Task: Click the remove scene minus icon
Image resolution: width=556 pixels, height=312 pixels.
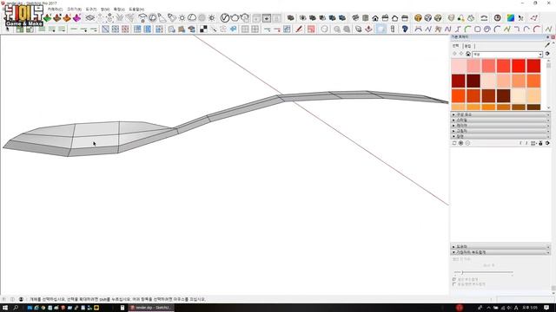Action: coord(467,143)
